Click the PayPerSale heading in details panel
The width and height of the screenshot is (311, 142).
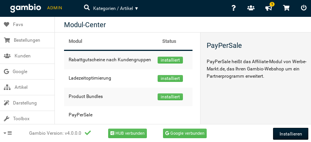click(224, 46)
